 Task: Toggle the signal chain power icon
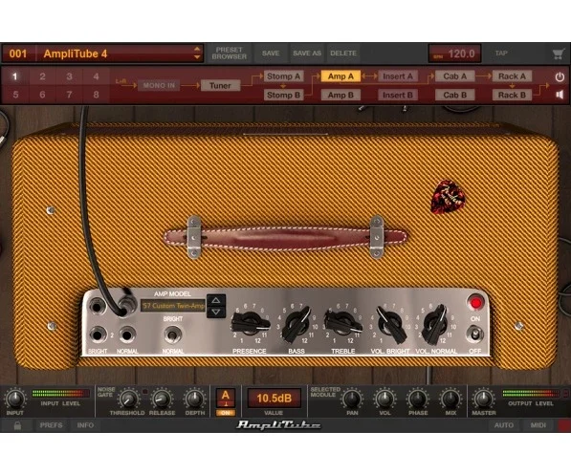[x=560, y=76]
